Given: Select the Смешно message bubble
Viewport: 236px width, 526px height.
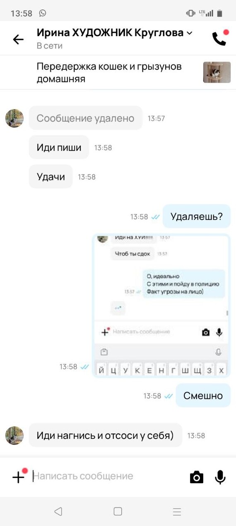Looking at the screenshot, I should [x=203, y=396].
